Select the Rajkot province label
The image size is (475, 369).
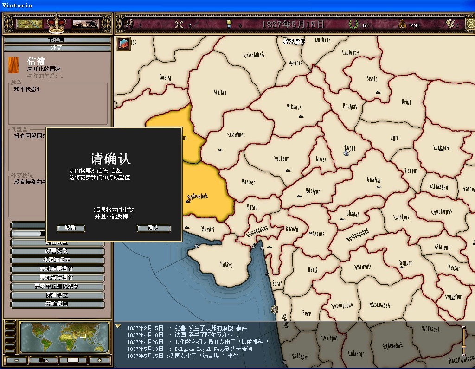226,265
